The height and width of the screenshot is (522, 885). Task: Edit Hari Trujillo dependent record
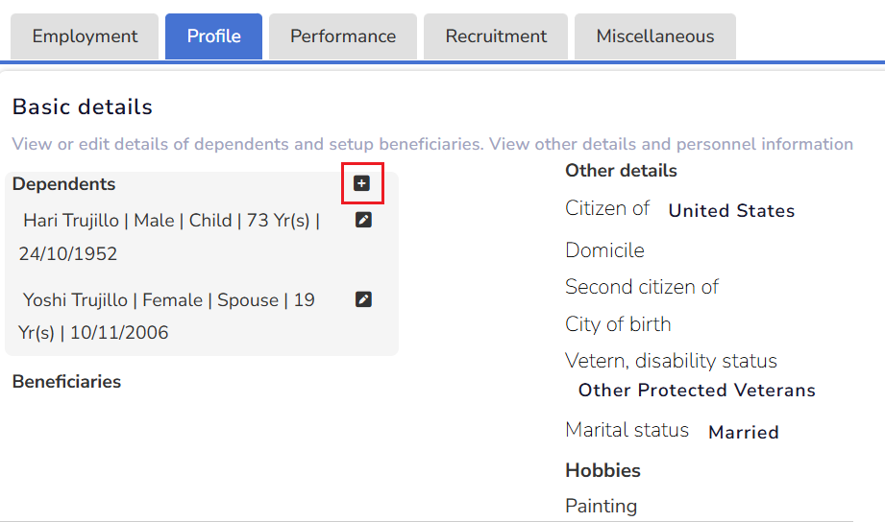[x=363, y=220]
